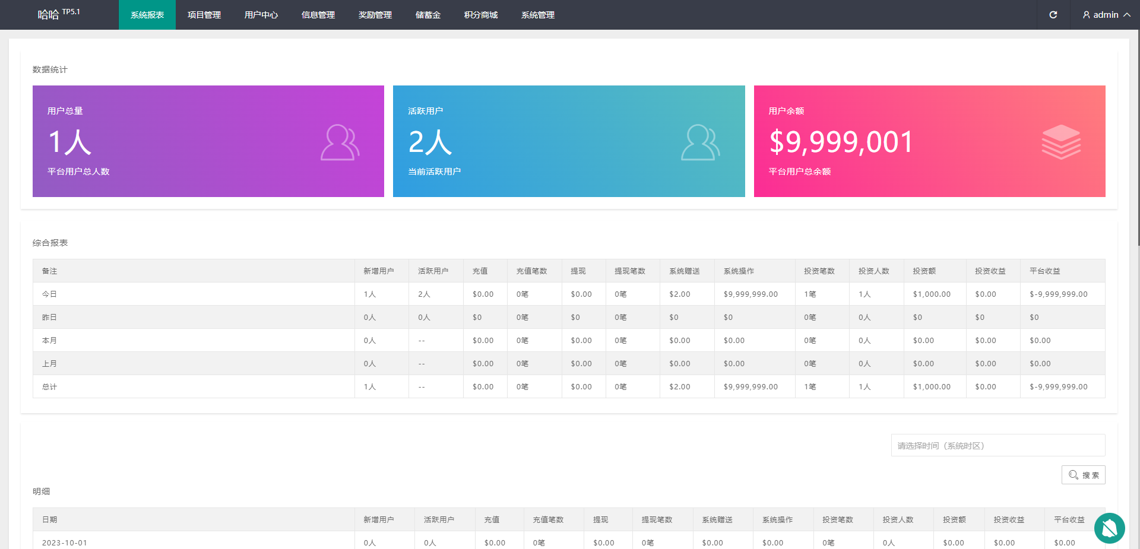Open the 用户中心 menu
The height and width of the screenshot is (549, 1140).
pyautogui.click(x=261, y=15)
